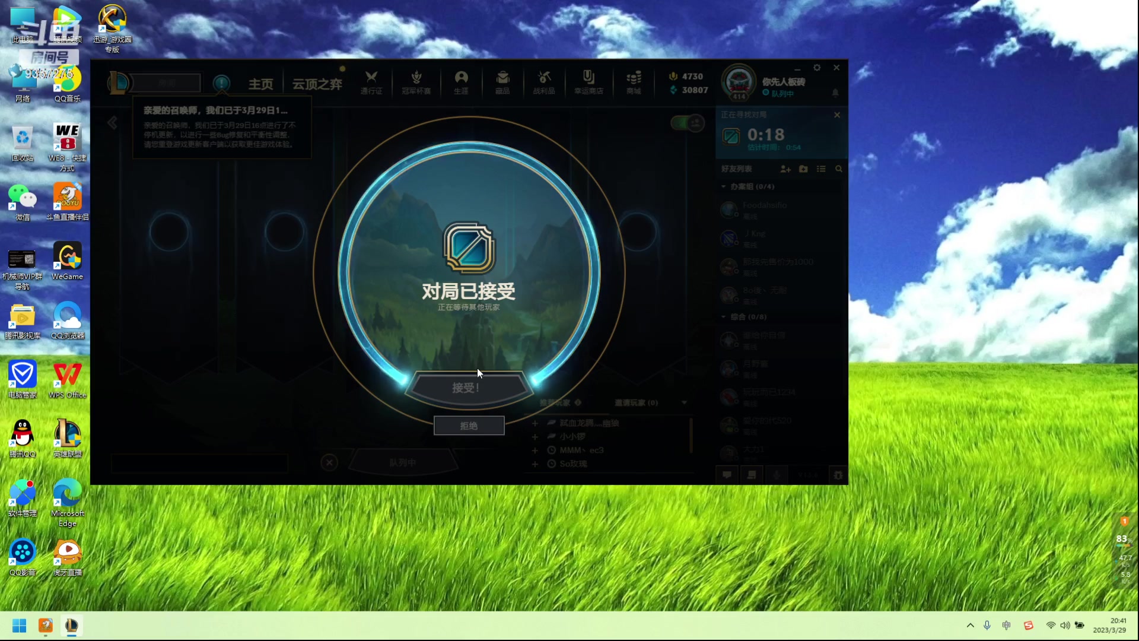Click the add friend icon
This screenshot has height=641, width=1139.
(785, 169)
